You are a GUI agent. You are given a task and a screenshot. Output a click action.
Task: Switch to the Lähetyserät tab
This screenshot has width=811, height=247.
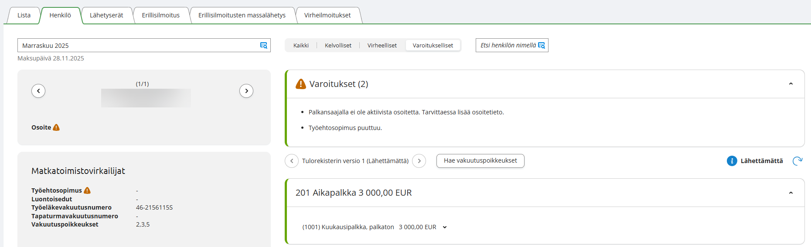(106, 15)
